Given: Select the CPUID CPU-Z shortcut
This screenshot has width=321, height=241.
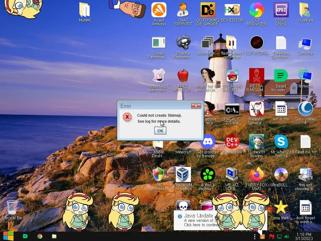Looking at the screenshot, I should coord(281,14).
